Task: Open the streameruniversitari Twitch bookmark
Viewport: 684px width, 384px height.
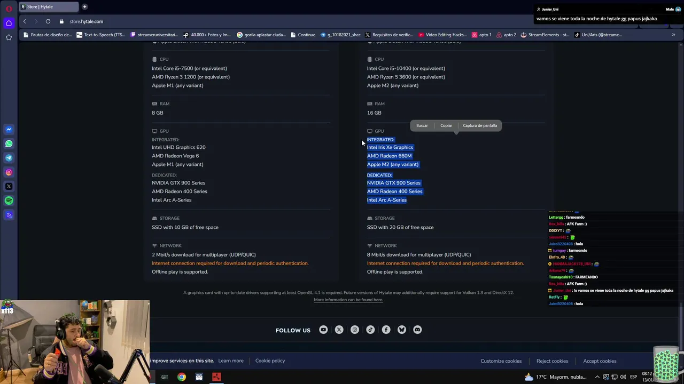Action: coord(155,35)
